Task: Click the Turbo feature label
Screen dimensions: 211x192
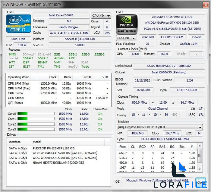Action: click(x=85, y=67)
